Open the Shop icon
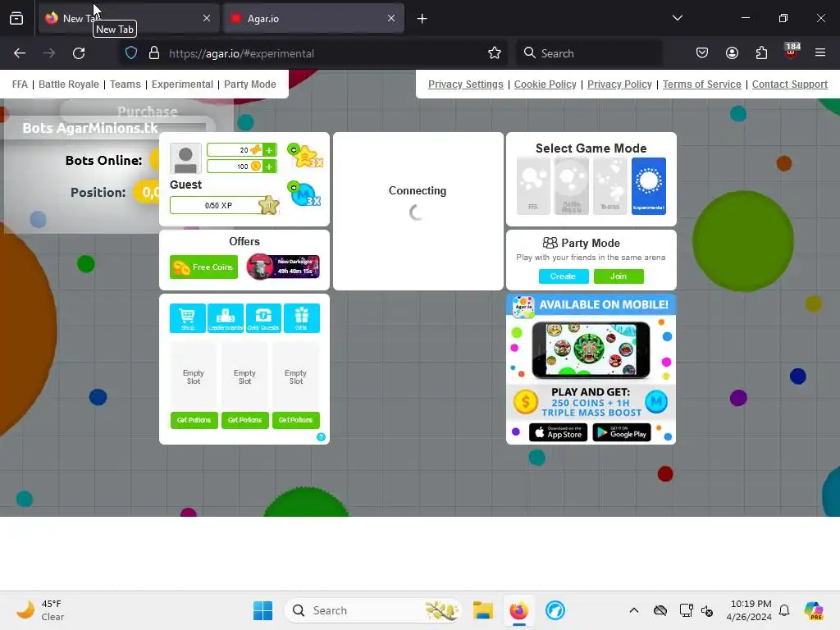The width and height of the screenshot is (840, 630). point(188,317)
